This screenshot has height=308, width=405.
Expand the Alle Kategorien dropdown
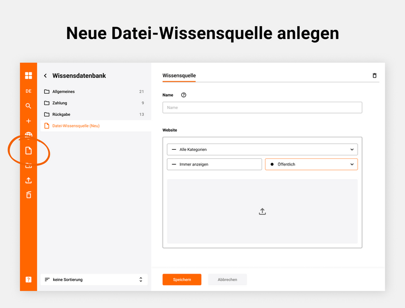262,149
